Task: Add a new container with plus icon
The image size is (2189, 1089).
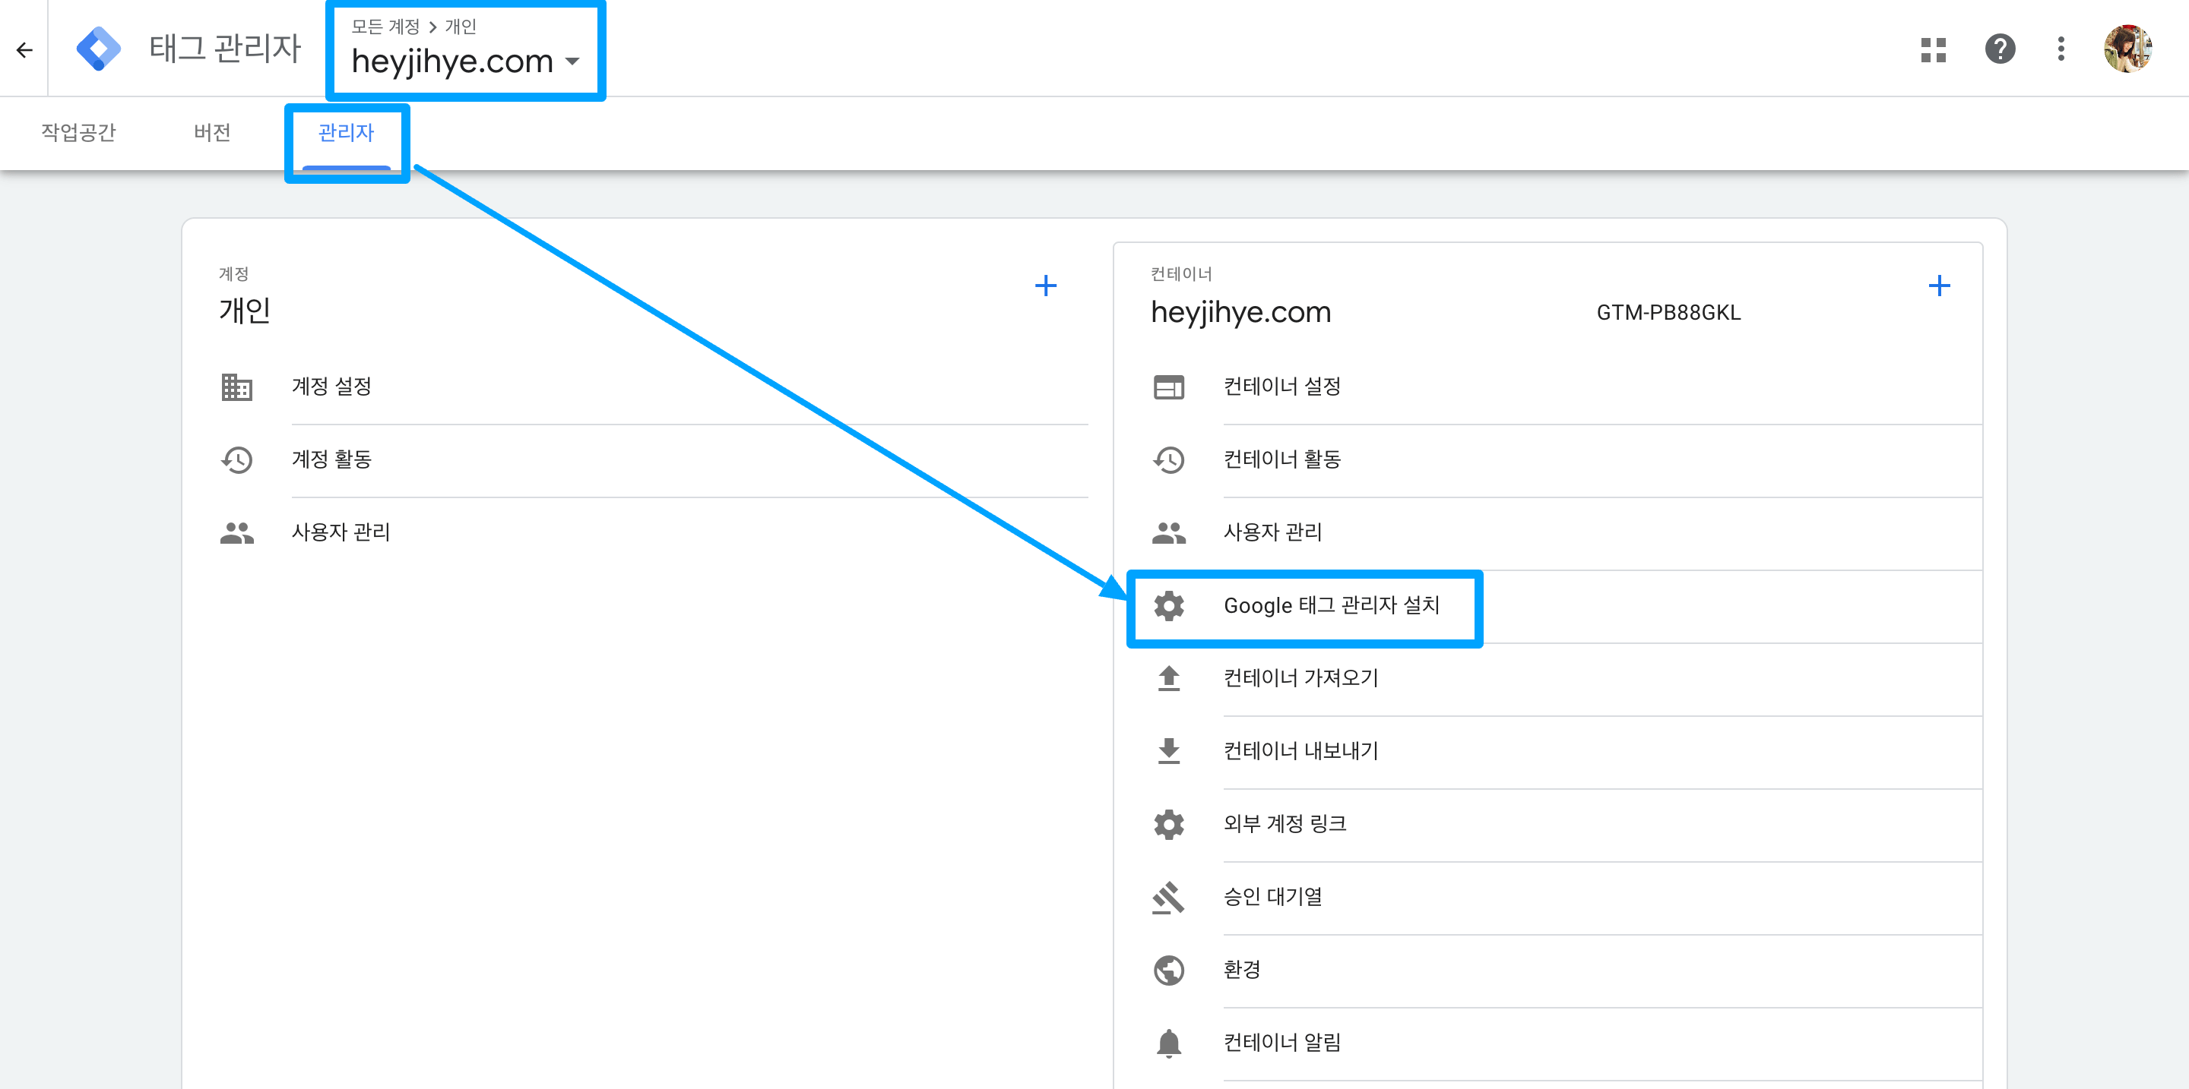Action: click(x=1938, y=286)
